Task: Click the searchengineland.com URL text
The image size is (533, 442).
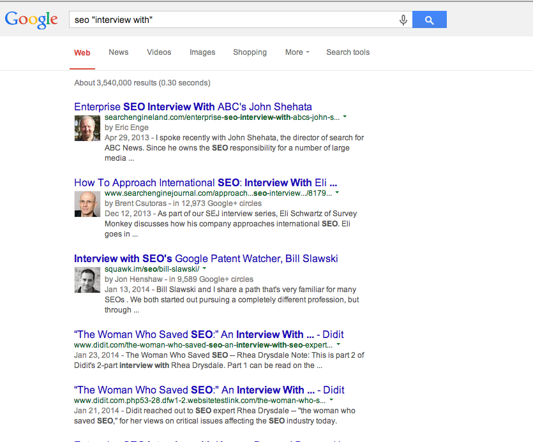Action: click(222, 117)
